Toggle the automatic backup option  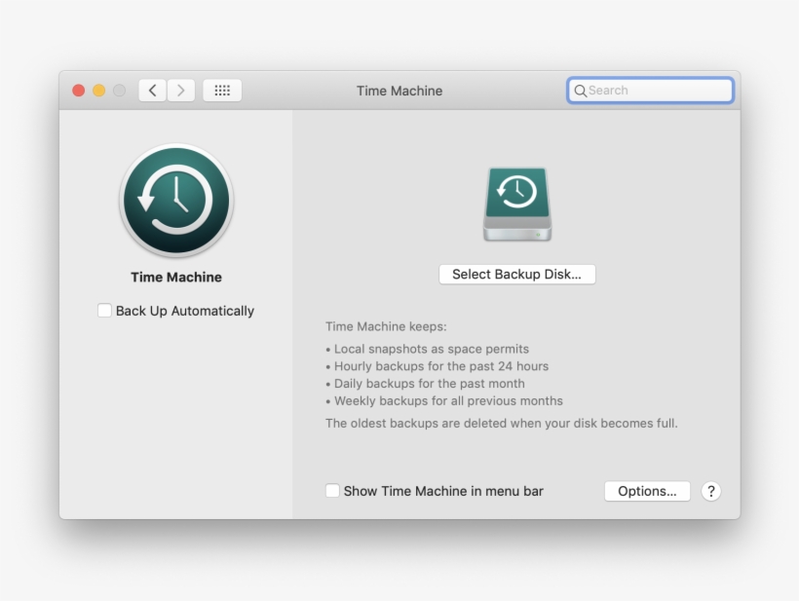(104, 310)
